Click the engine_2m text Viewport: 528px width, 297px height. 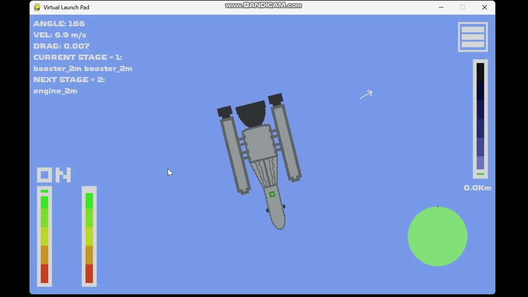point(55,91)
